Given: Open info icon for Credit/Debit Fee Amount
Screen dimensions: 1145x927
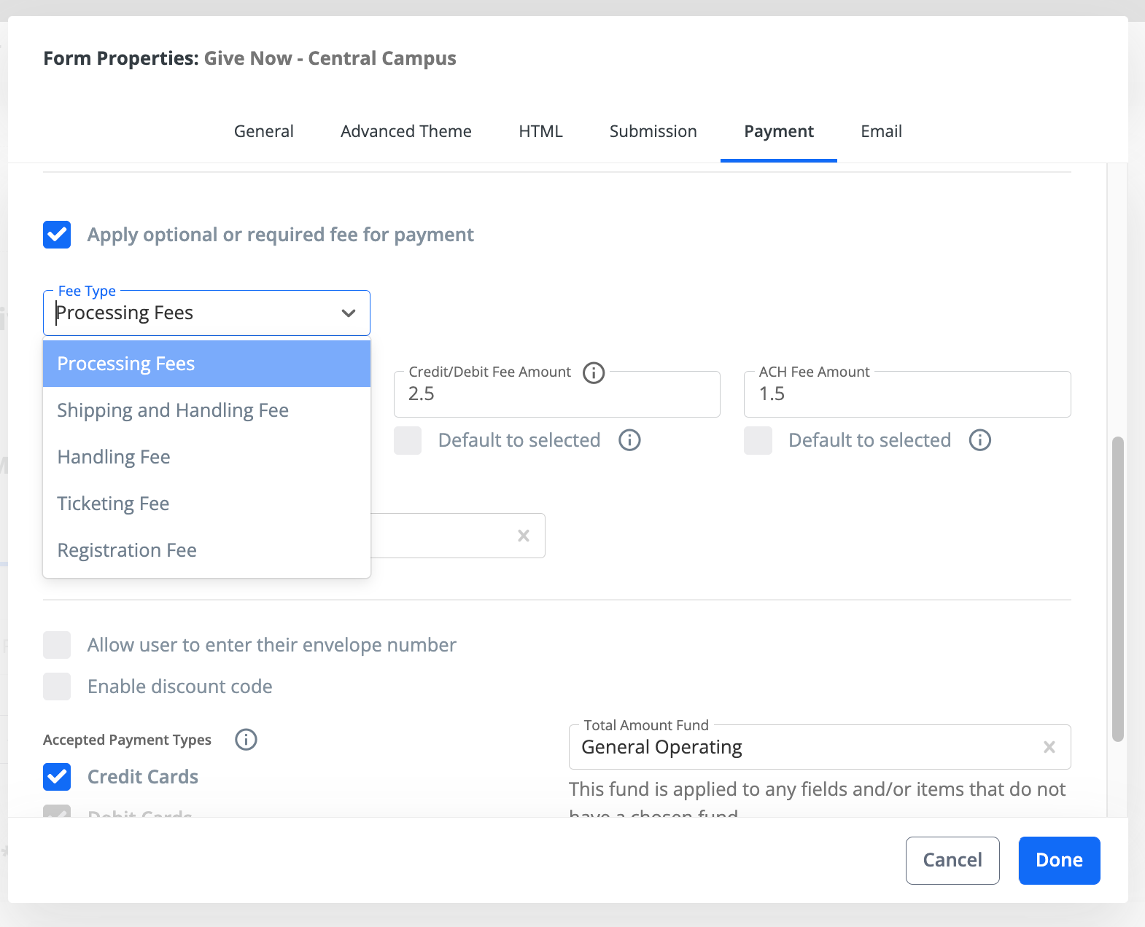Looking at the screenshot, I should click(594, 372).
